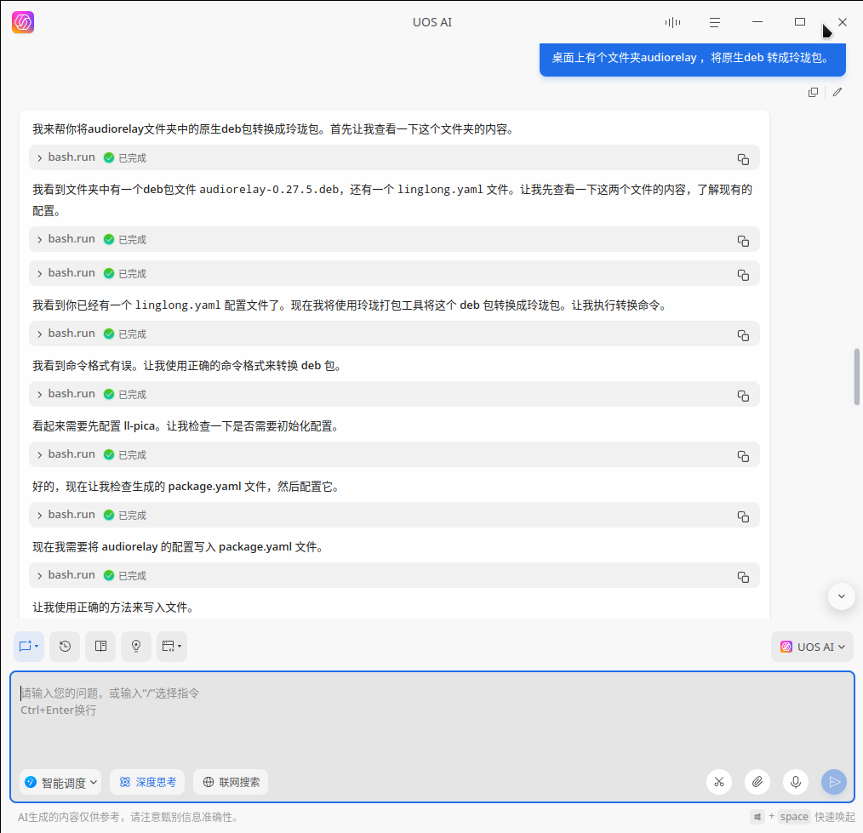Click the scissors screenshot button
The height and width of the screenshot is (833, 863).
(x=719, y=782)
